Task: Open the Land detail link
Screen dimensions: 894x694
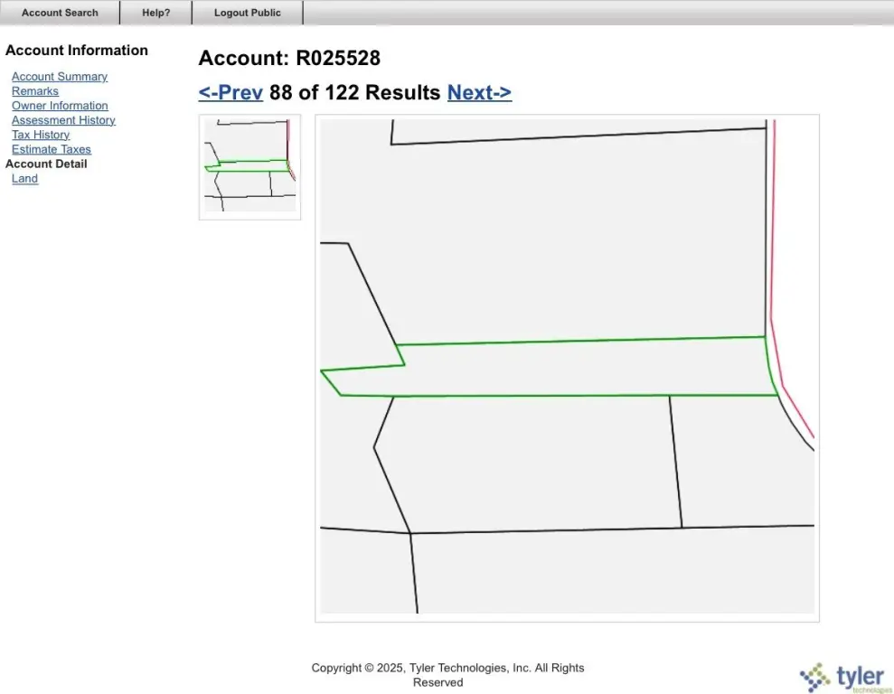Action: [24, 178]
